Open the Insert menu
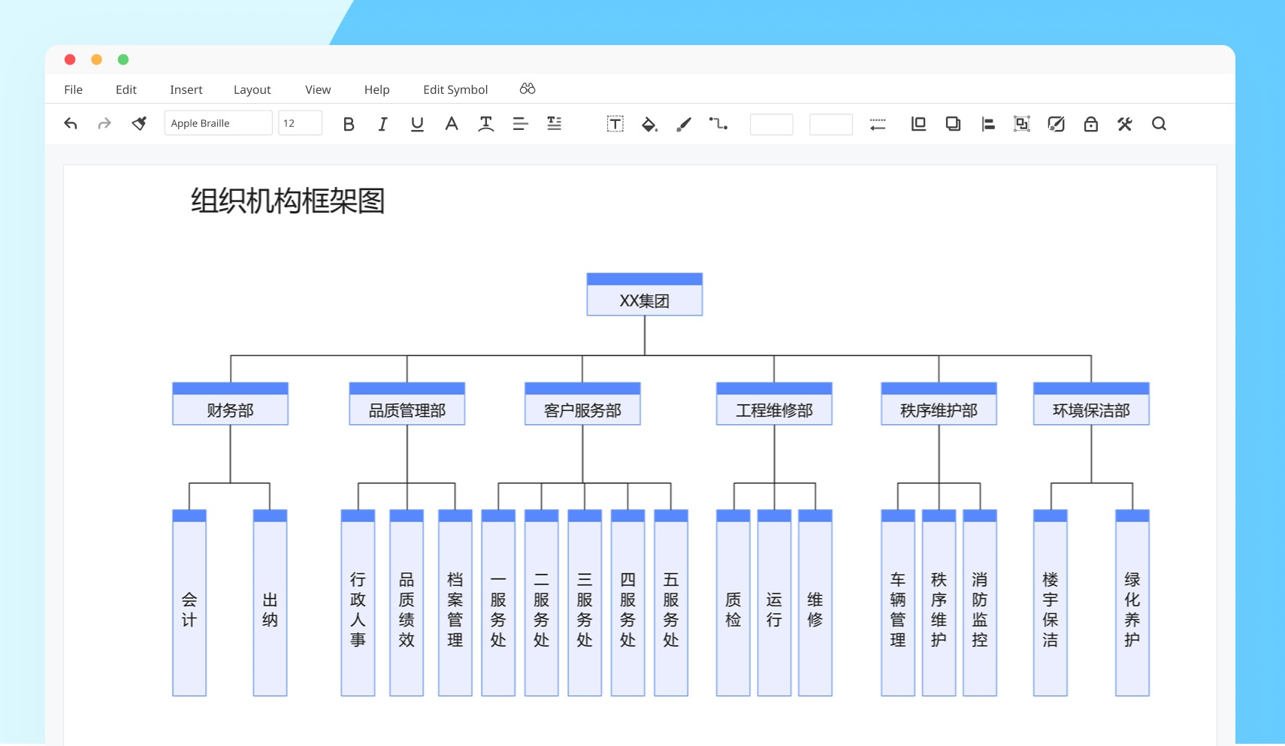Viewport: 1285px width, 746px height. pos(186,89)
